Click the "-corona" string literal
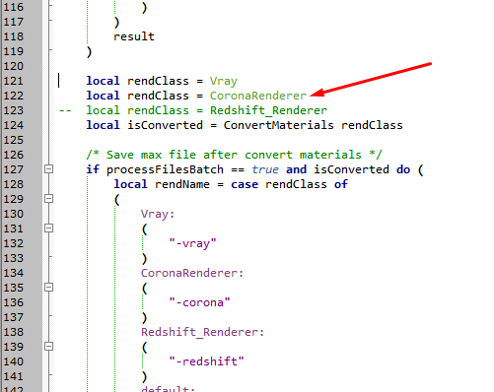The width and height of the screenshot is (494, 392). click(199, 302)
